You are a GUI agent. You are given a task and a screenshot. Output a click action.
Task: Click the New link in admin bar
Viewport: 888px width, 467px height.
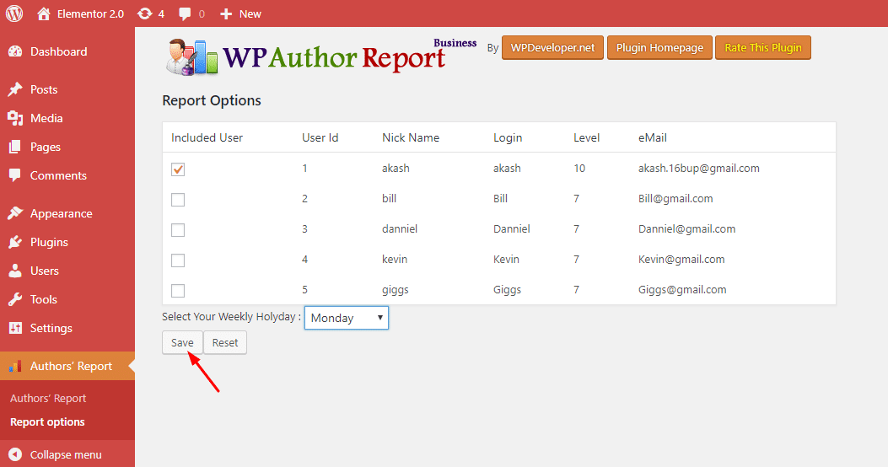[x=250, y=14]
